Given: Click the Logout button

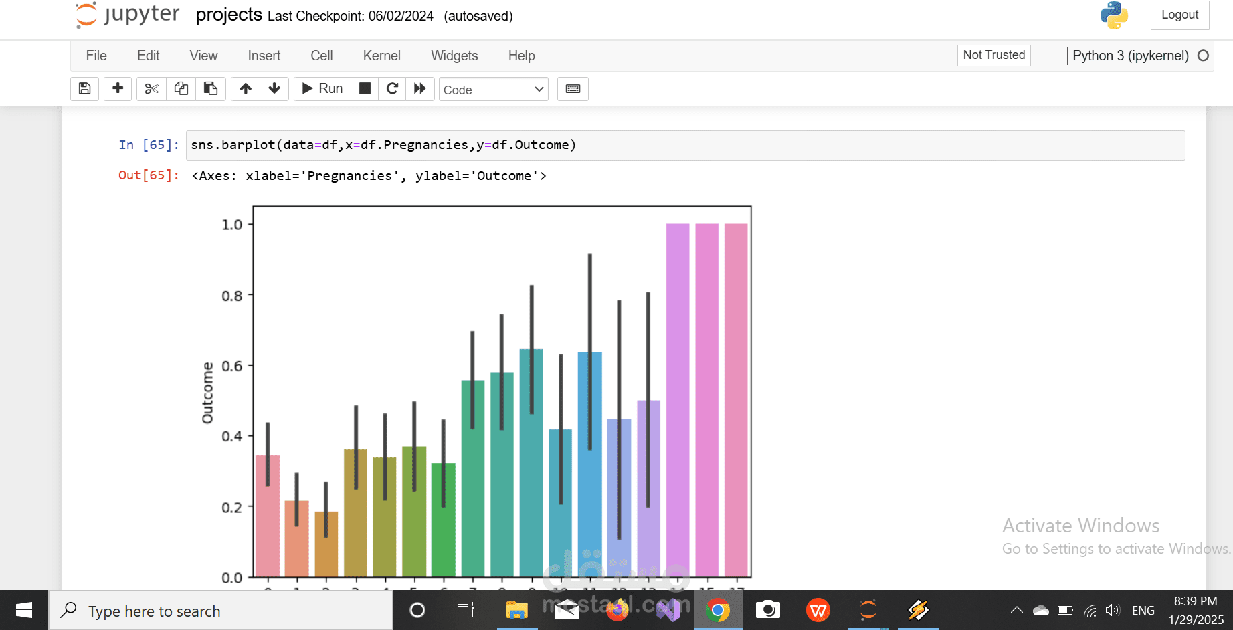Looking at the screenshot, I should coord(1179,15).
